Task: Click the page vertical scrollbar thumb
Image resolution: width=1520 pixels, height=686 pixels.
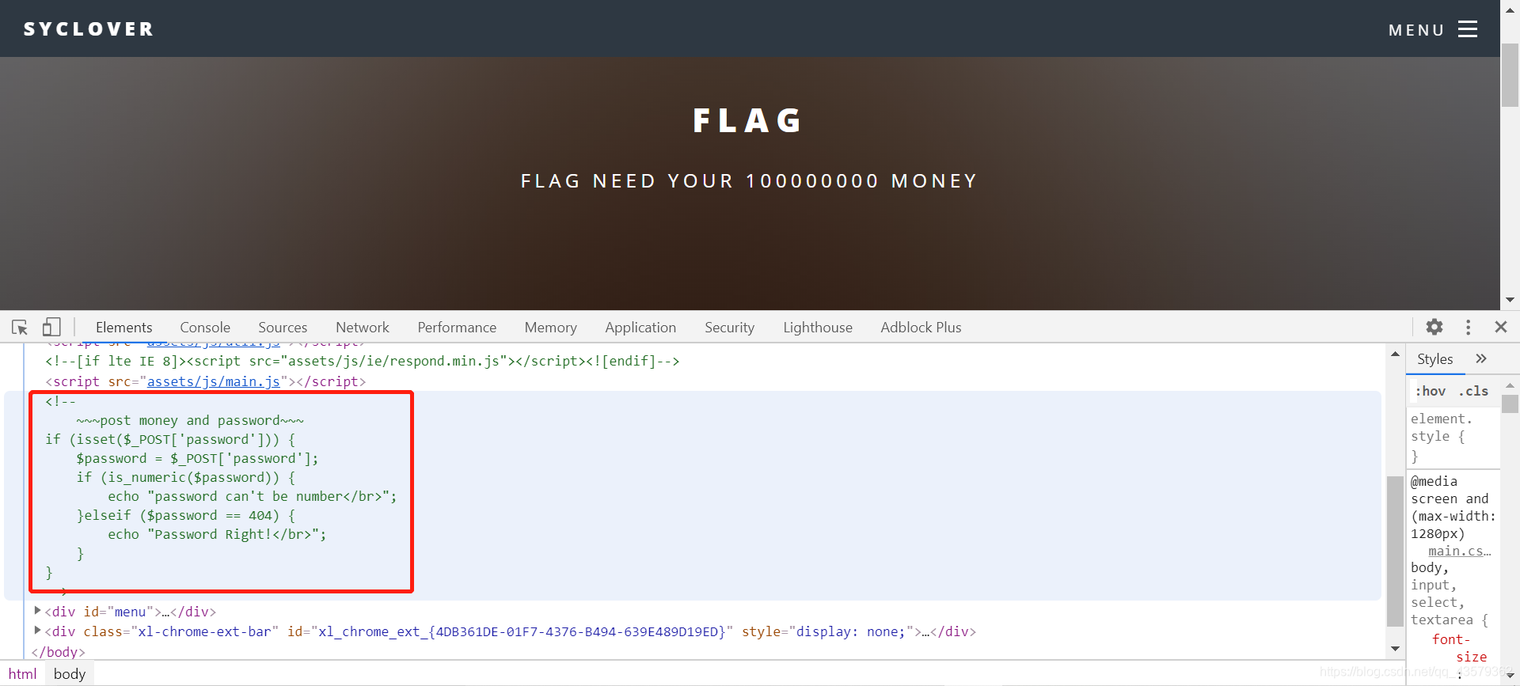Action: tap(1510, 74)
